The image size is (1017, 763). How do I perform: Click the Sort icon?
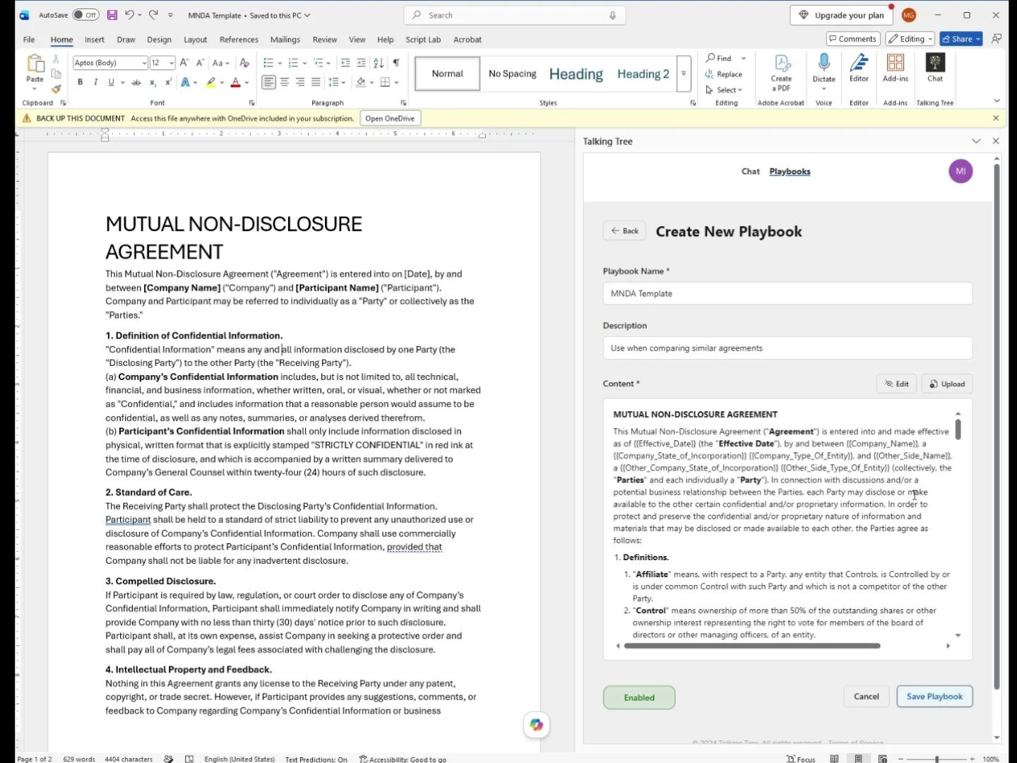click(379, 63)
